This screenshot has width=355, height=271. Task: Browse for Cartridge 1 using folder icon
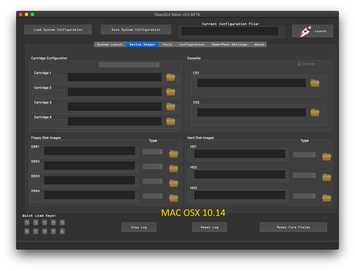click(x=170, y=77)
